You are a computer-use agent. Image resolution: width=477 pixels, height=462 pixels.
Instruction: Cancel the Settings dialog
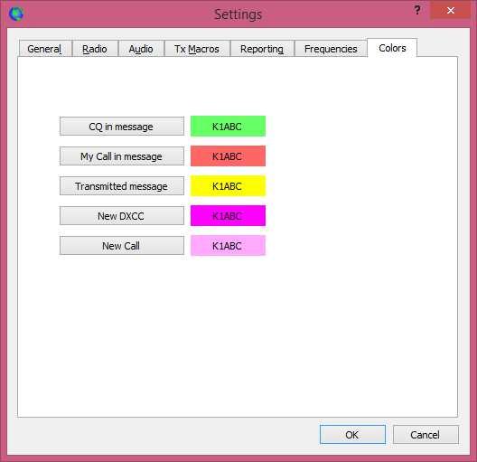tap(426, 435)
